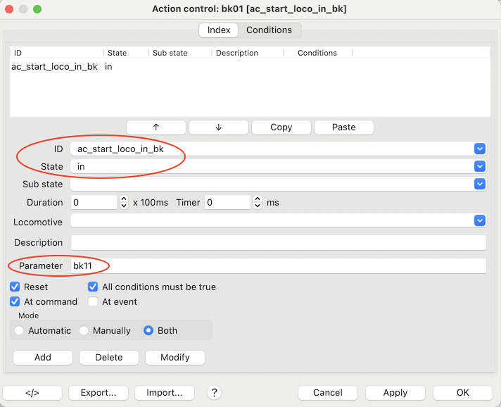501x407 pixels.
Task: Open help via question mark button
Action: pyautogui.click(x=215, y=393)
